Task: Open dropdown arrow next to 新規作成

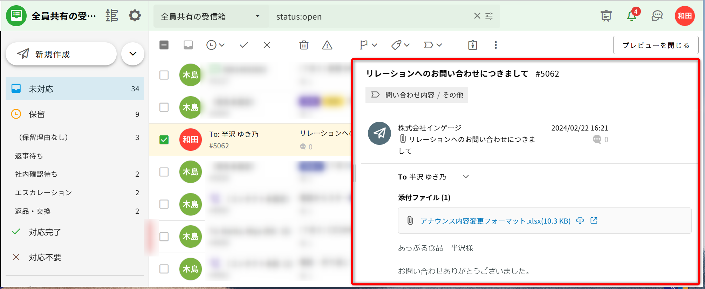Action: [x=133, y=54]
